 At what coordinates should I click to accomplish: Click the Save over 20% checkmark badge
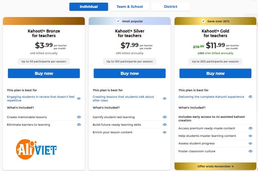coord(203,21)
